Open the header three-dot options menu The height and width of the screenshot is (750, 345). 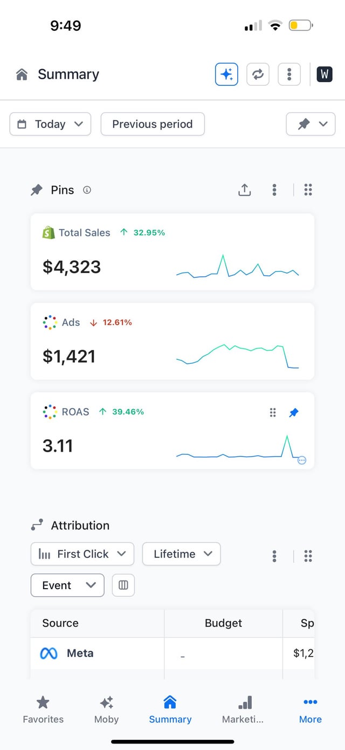(289, 74)
